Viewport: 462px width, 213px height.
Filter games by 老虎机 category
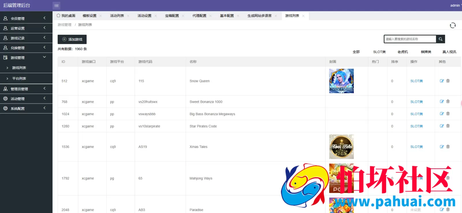pyautogui.click(x=403, y=52)
